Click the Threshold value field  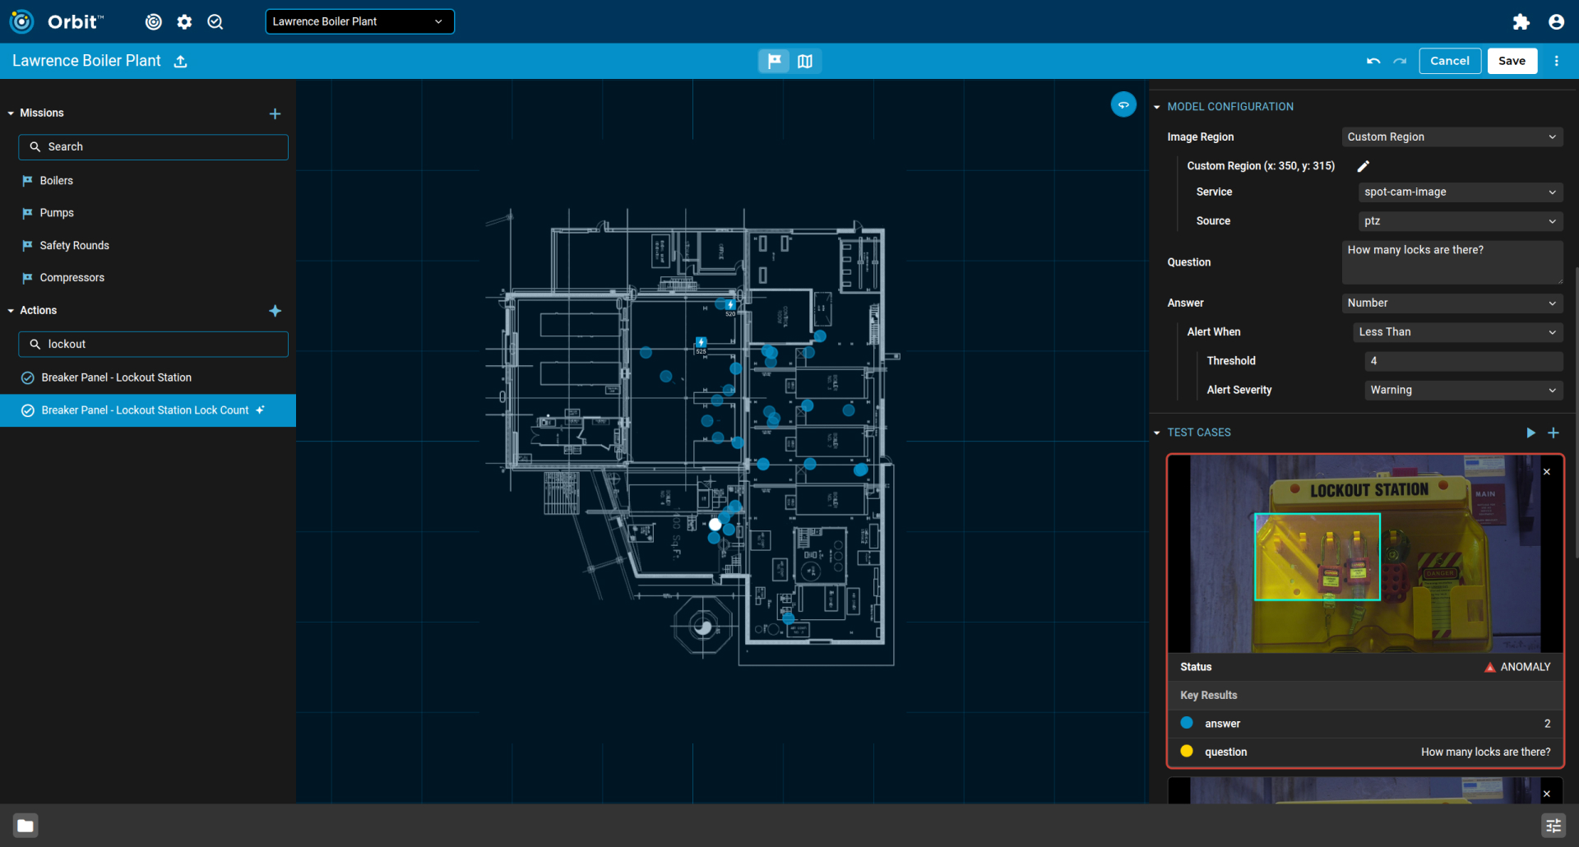coord(1463,361)
